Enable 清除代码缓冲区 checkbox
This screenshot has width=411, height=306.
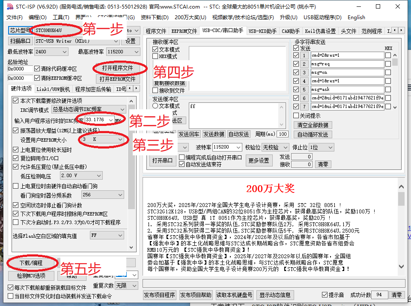pos(37,69)
